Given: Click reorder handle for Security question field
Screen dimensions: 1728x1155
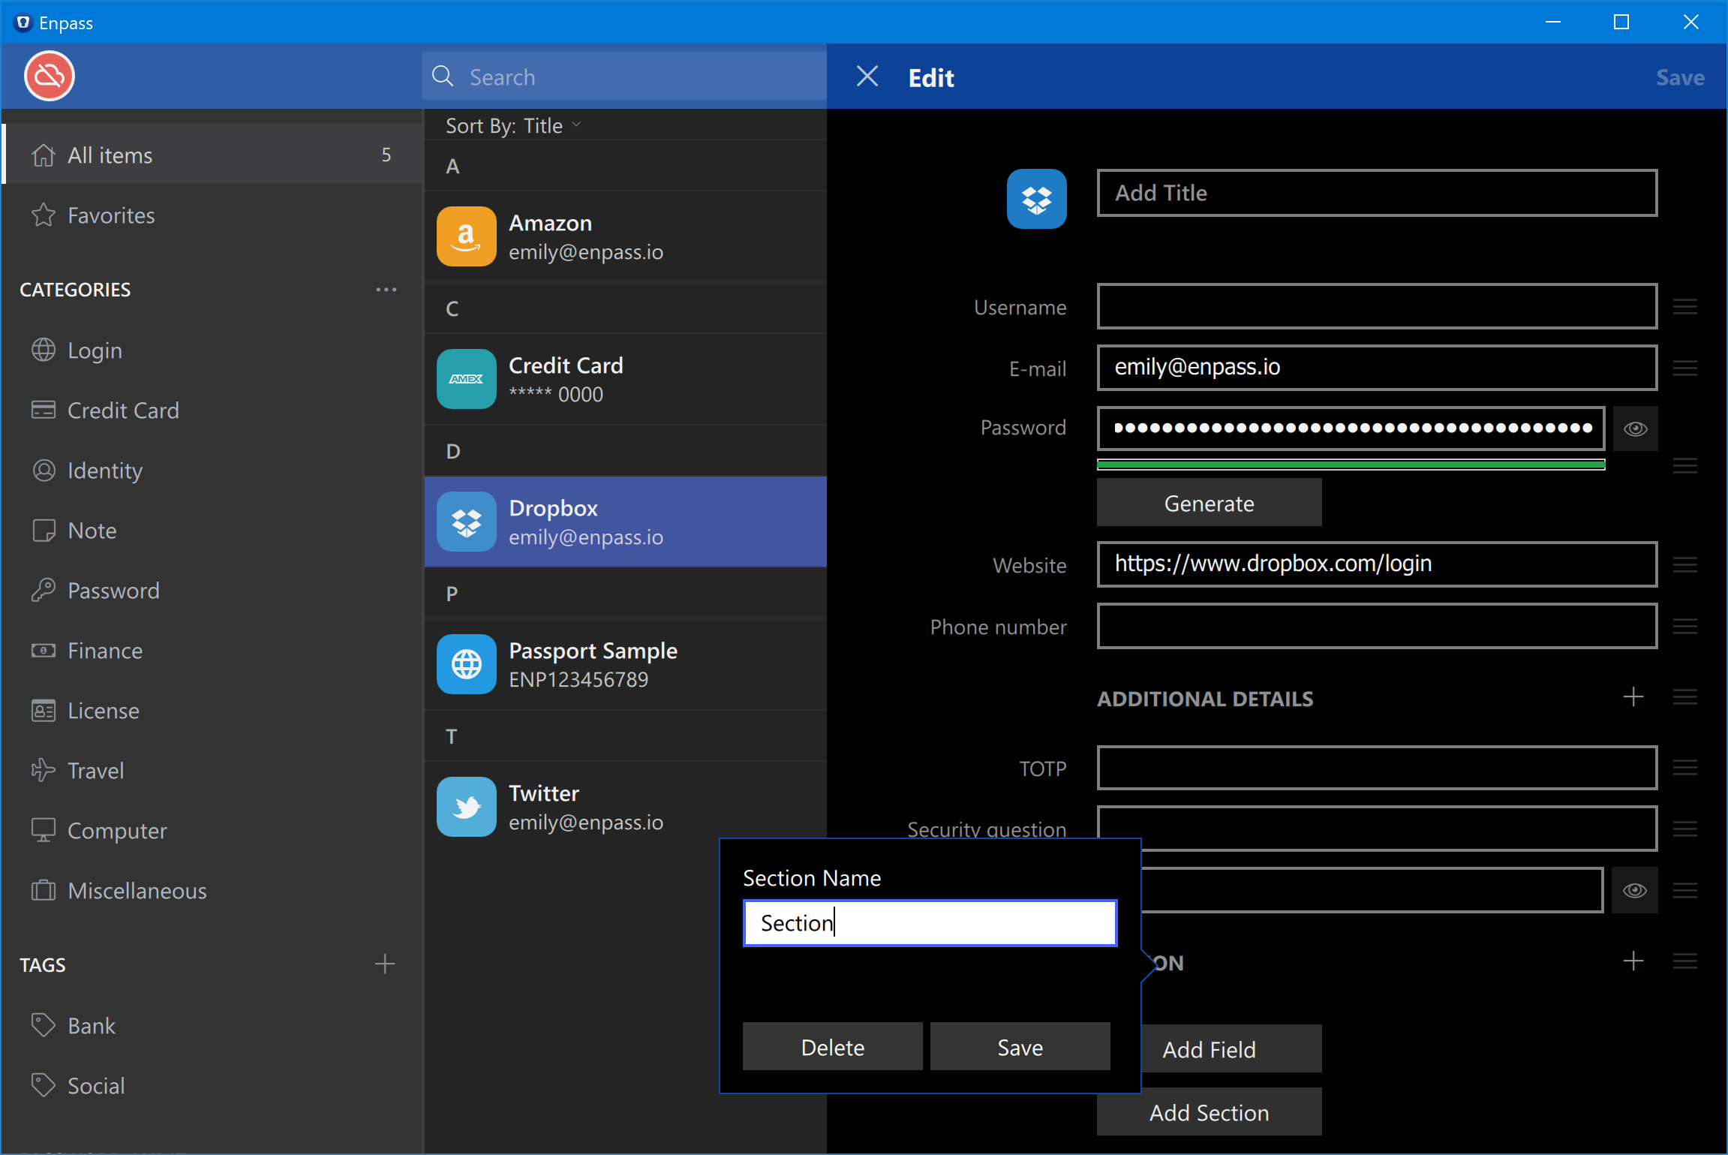Looking at the screenshot, I should (x=1685, y=829).
